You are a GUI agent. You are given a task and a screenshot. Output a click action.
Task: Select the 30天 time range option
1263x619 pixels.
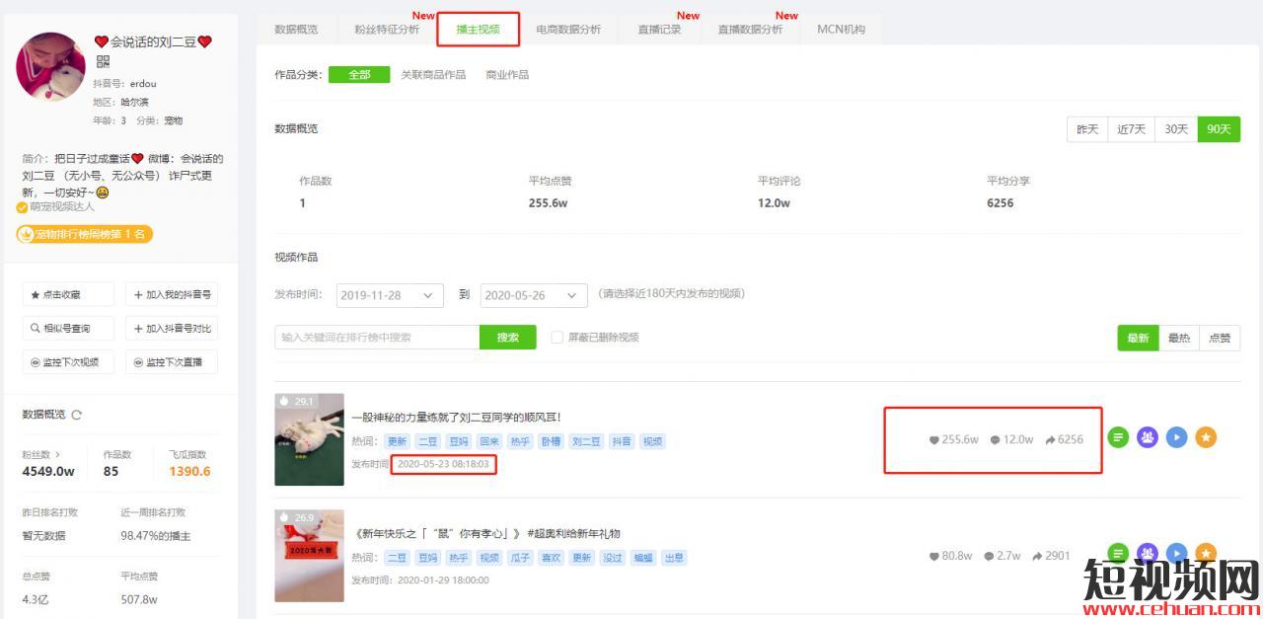[1176, 129]
